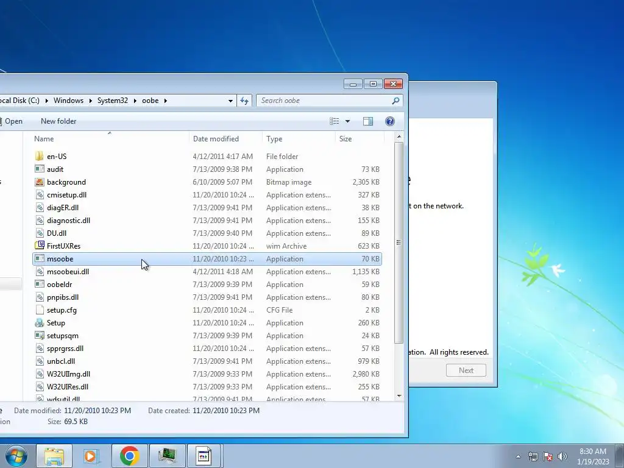The image size is (624, 468).
Task: Go to Local Disk (C:) breadcrumb
Action: 20,101
